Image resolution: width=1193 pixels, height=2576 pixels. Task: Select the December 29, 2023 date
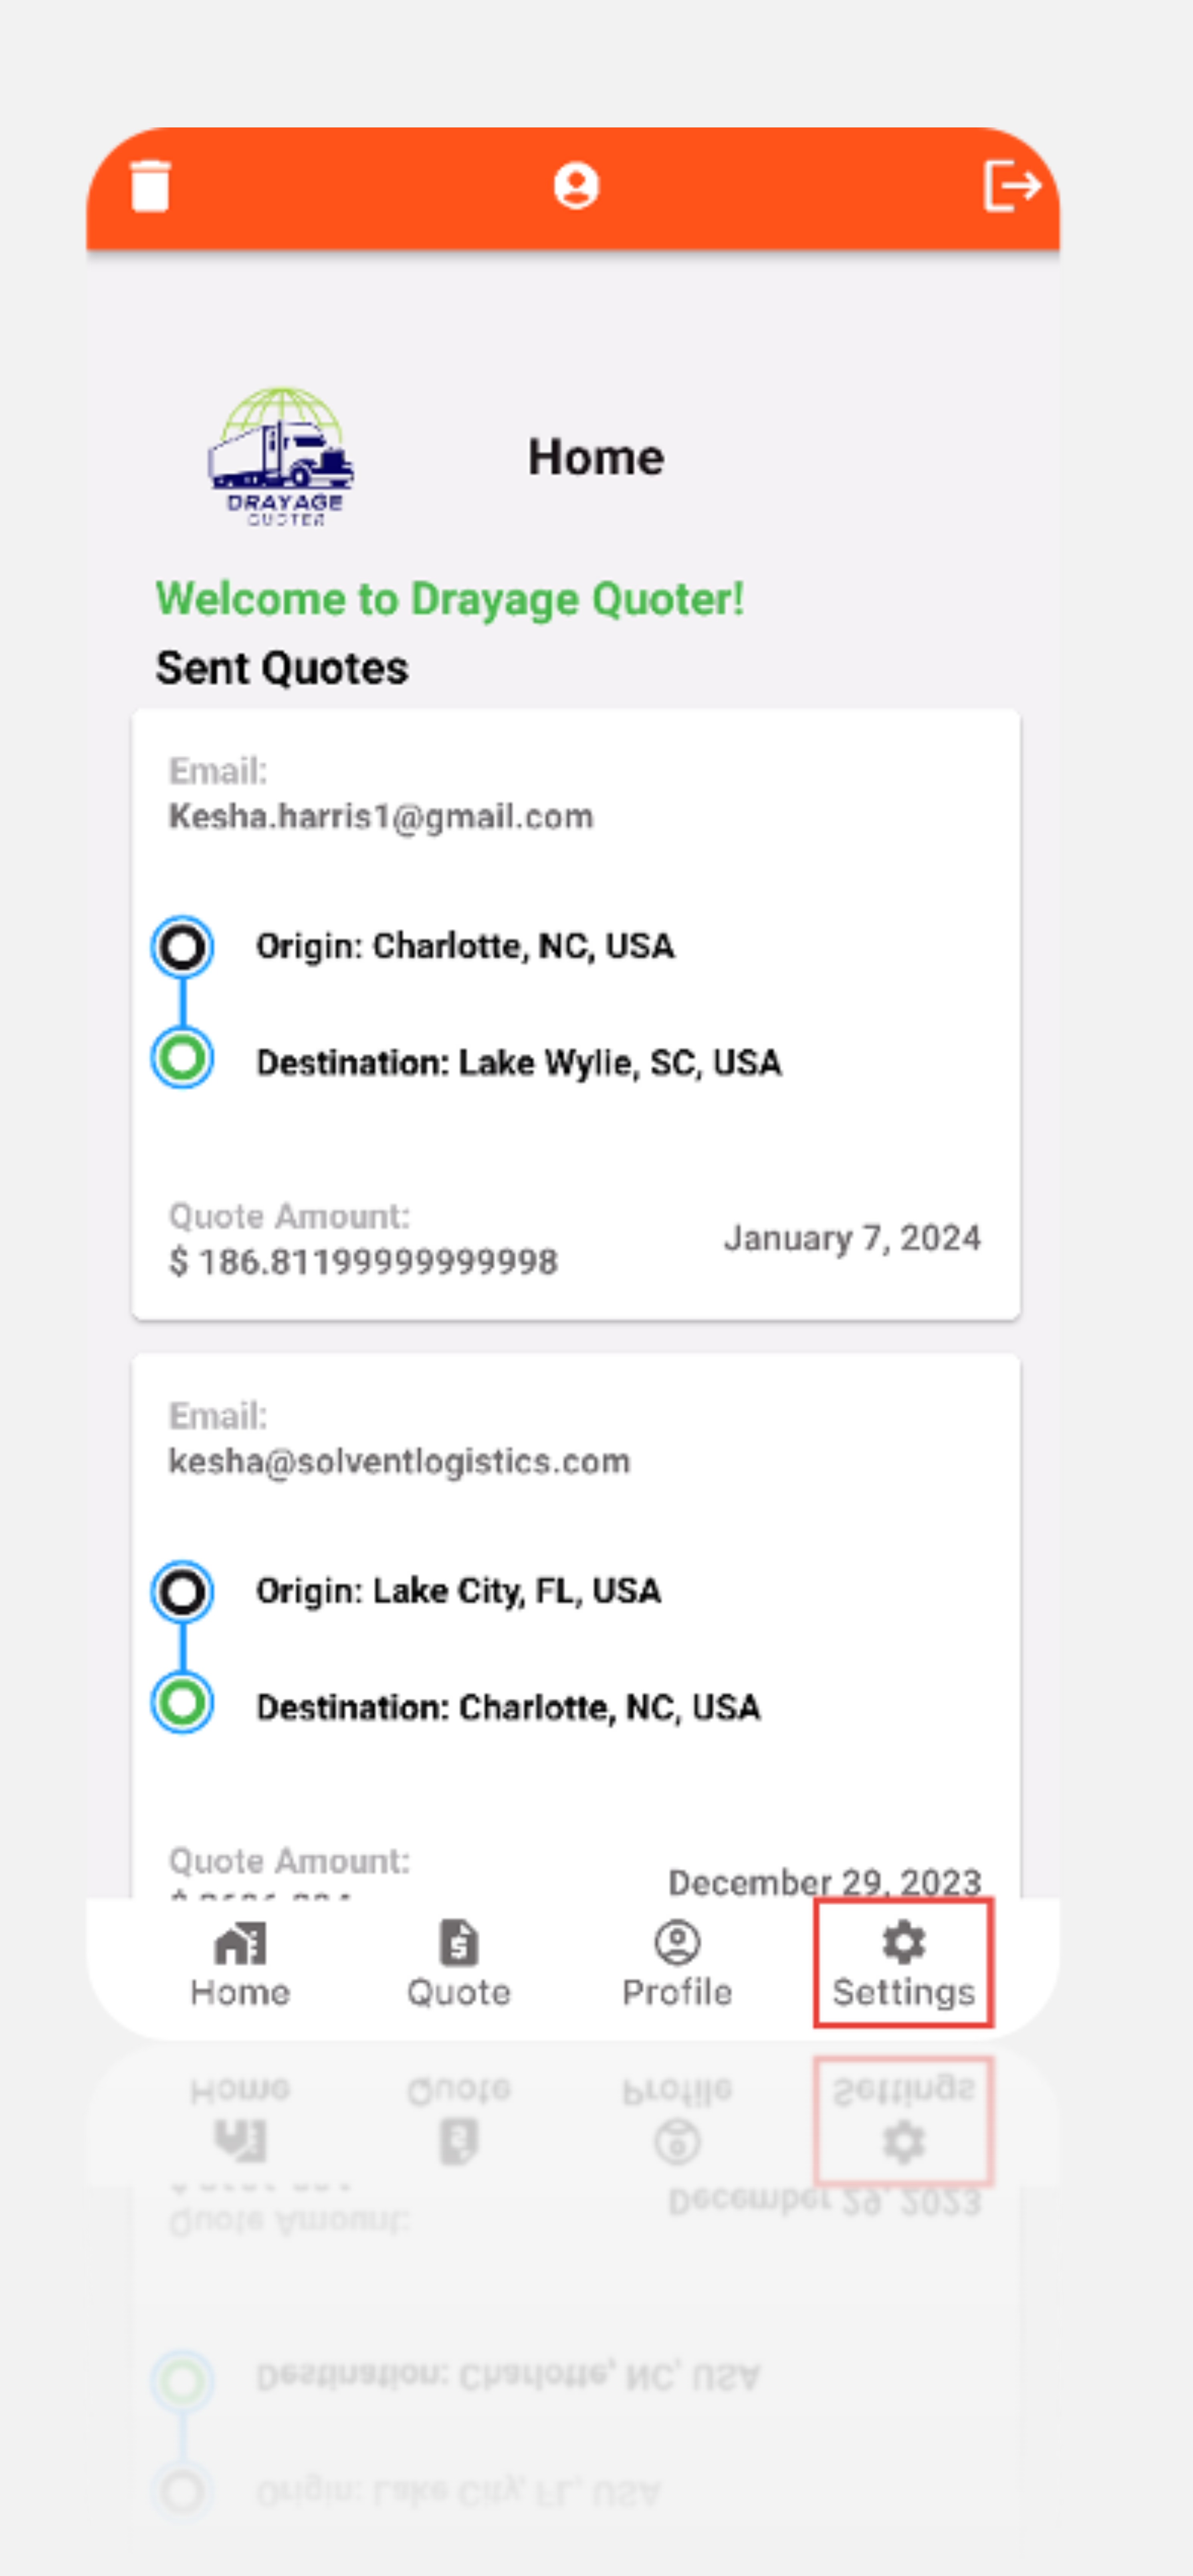point(824,1881)
